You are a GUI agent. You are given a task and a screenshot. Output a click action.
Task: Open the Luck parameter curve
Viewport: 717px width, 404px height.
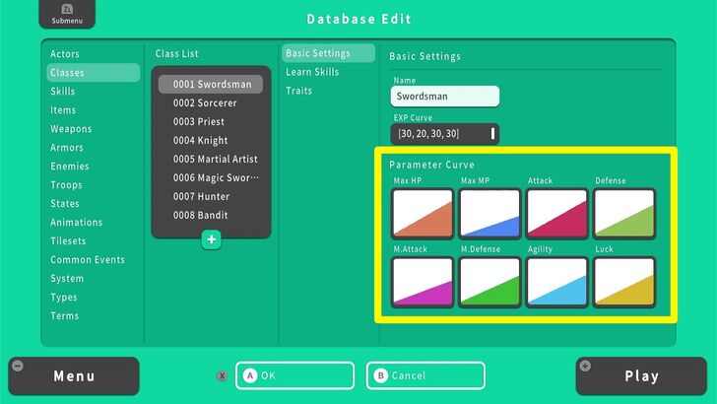(x=624, y=282)
